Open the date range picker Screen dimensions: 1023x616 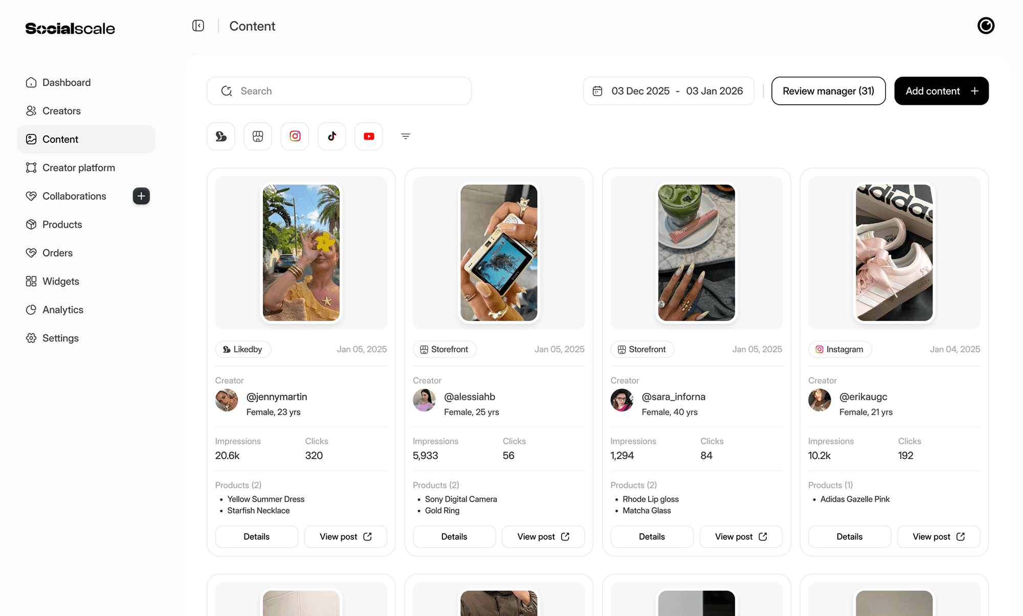tap(669, 91)
